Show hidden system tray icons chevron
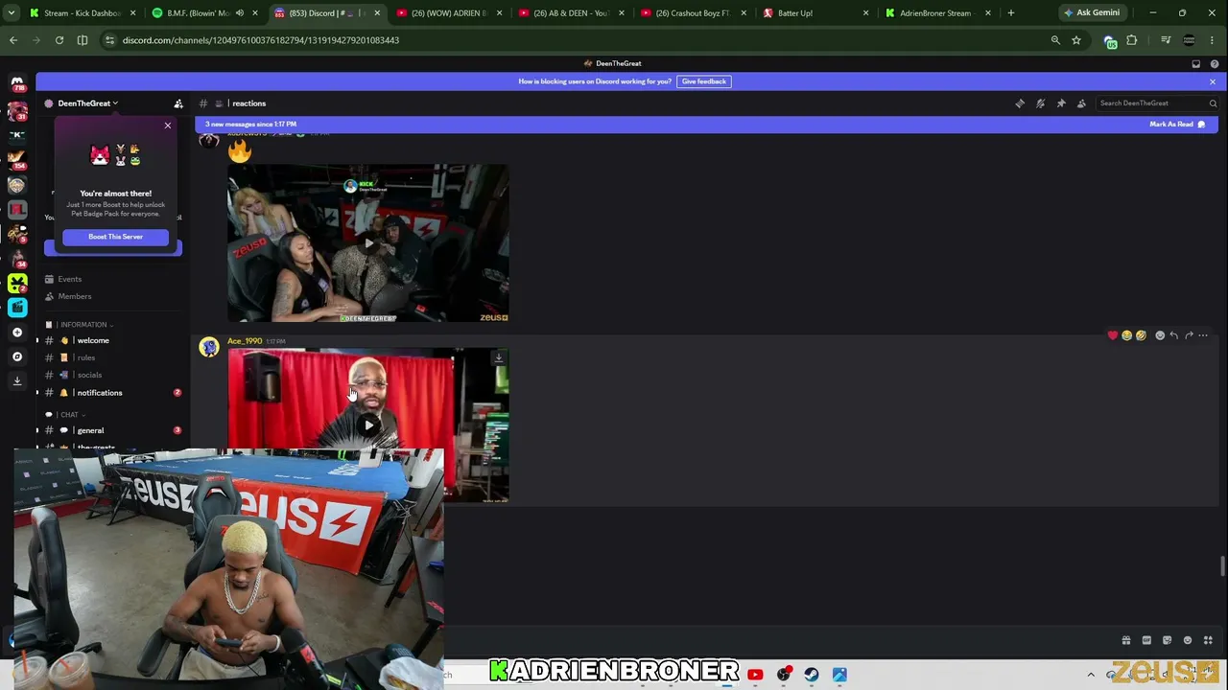 (x=1091, y=675)
